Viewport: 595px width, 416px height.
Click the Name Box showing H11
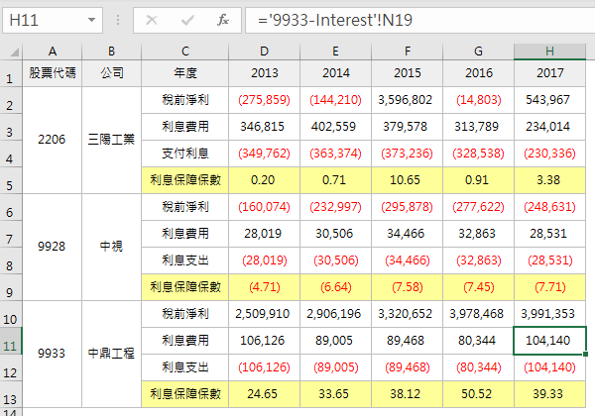53,20
